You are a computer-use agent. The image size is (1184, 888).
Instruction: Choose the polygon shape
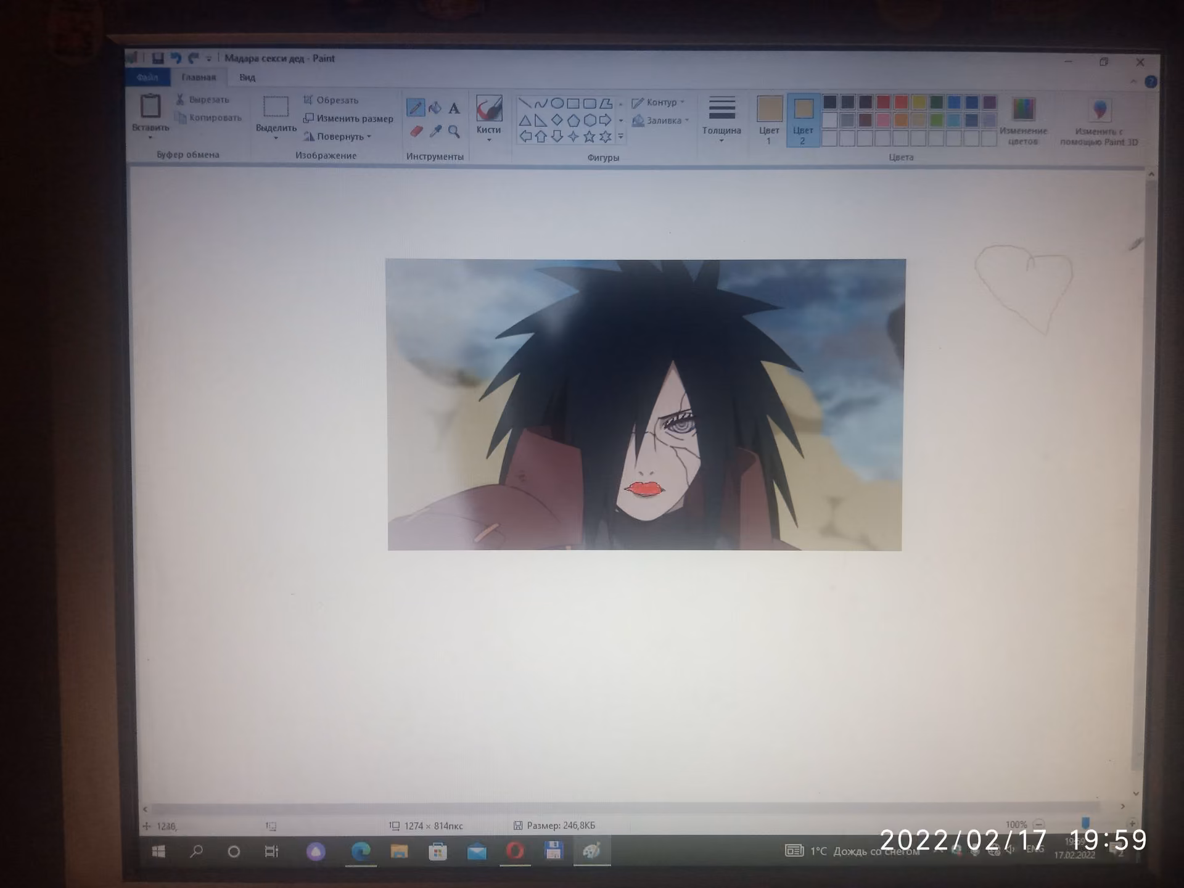pyautogui.click(x=606, y=104)
